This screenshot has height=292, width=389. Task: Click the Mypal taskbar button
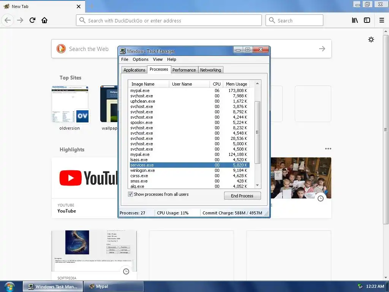[113, 287]
